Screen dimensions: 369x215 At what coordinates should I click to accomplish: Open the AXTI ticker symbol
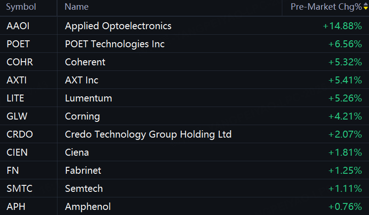coord(17,80)
